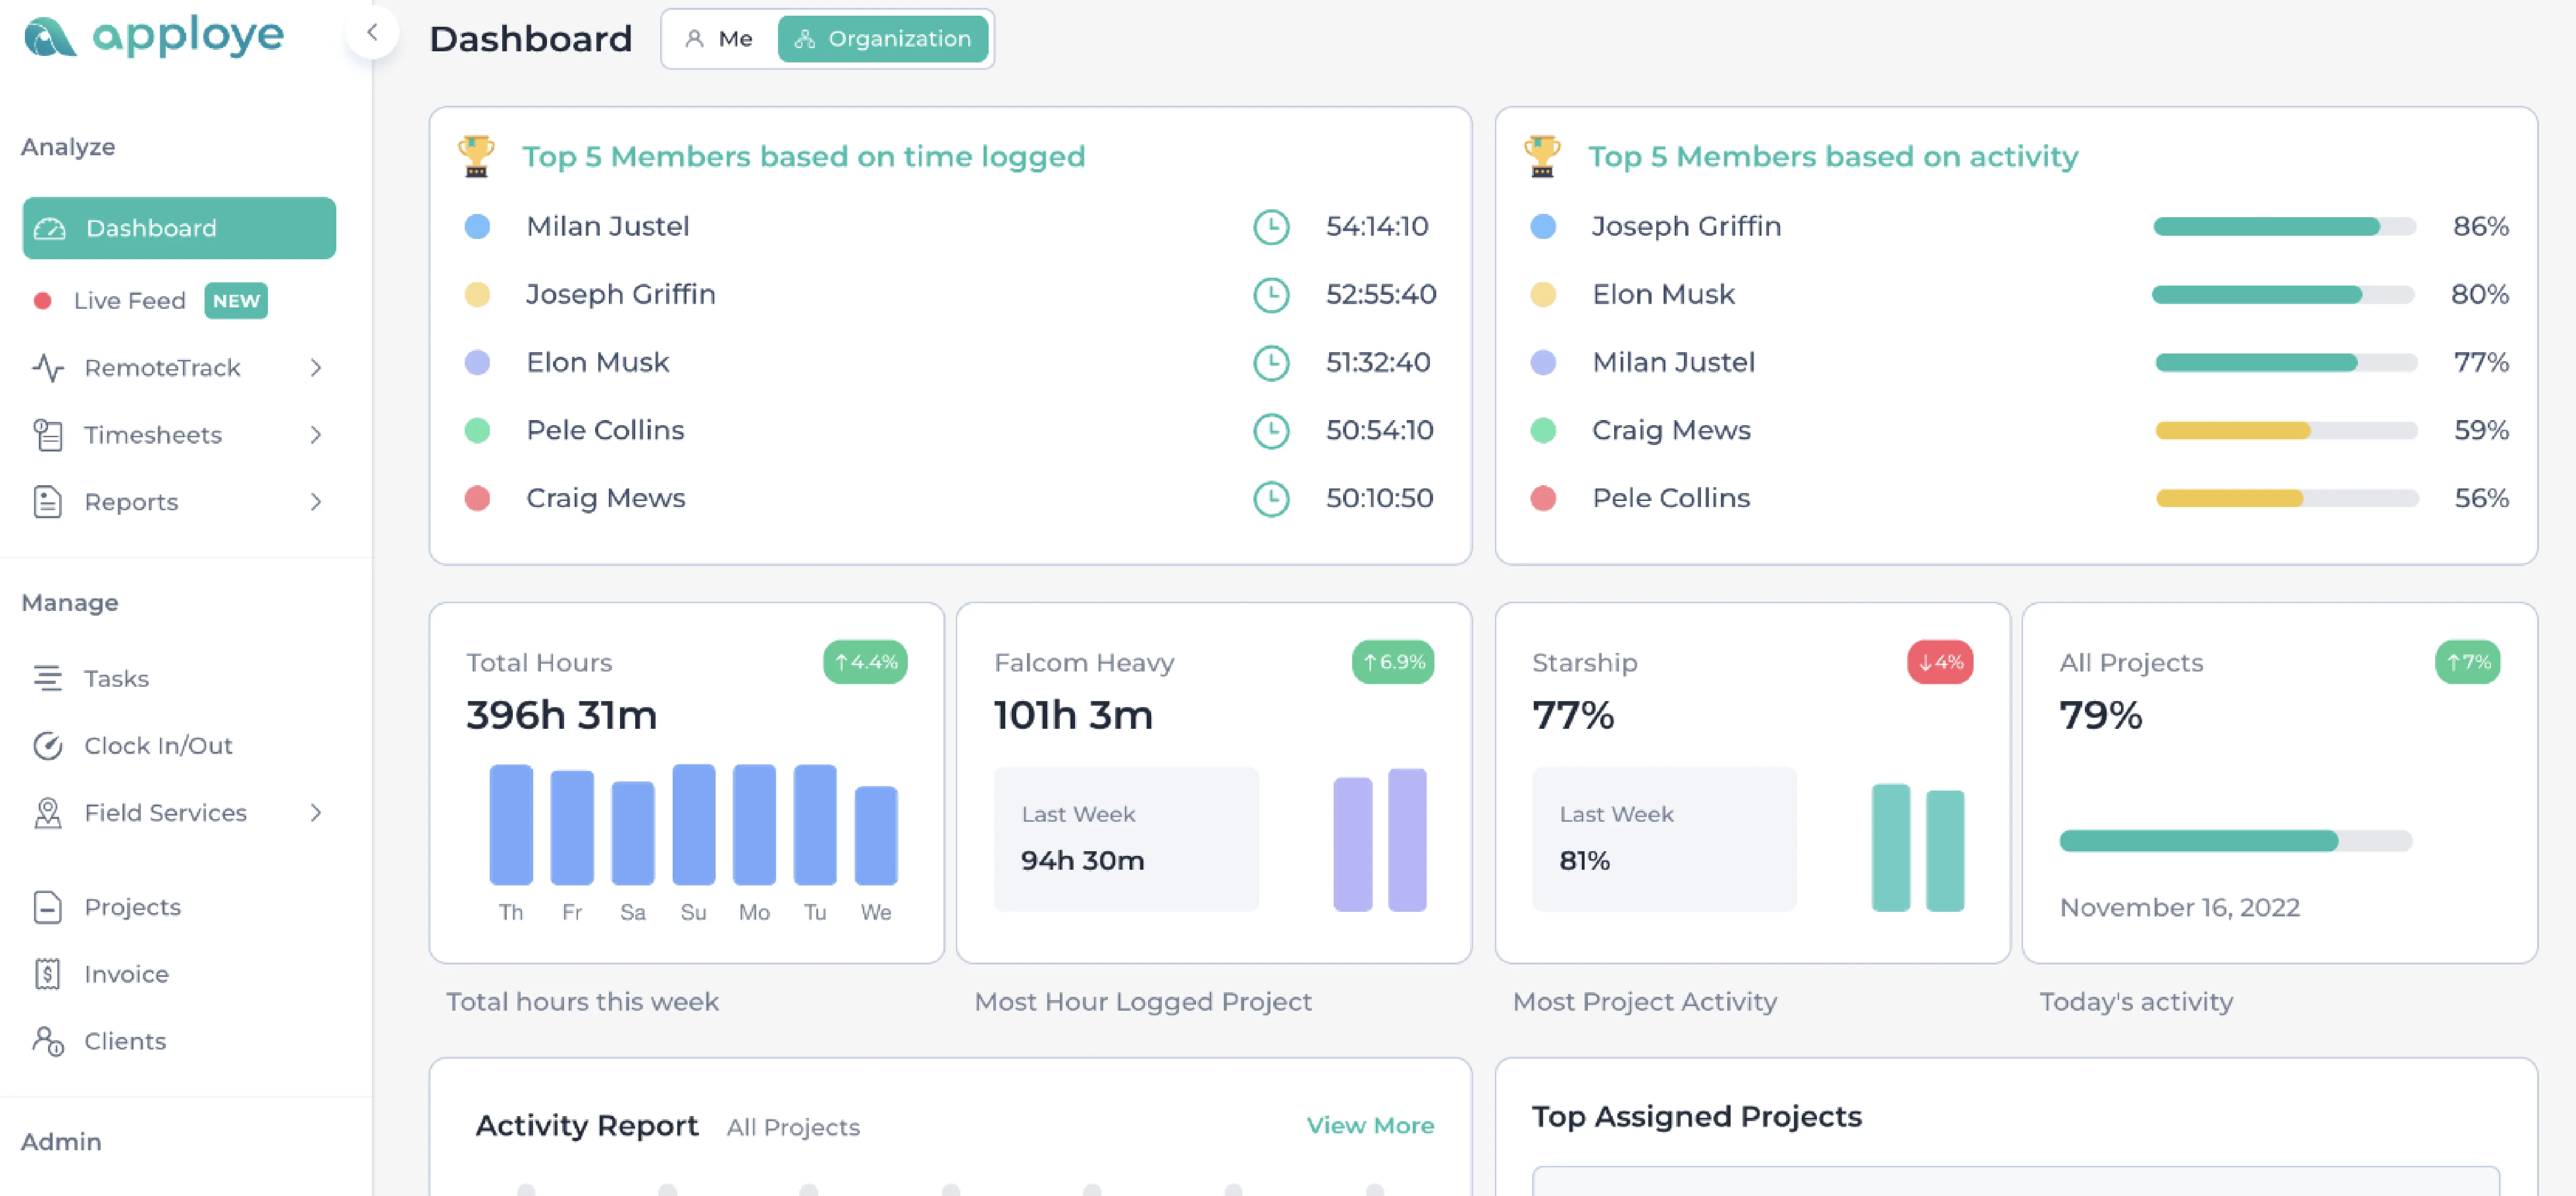The image size is (2576, 1196).
Task: Collapse the sidebar with the chevron button
Action: tap(372, 32)
